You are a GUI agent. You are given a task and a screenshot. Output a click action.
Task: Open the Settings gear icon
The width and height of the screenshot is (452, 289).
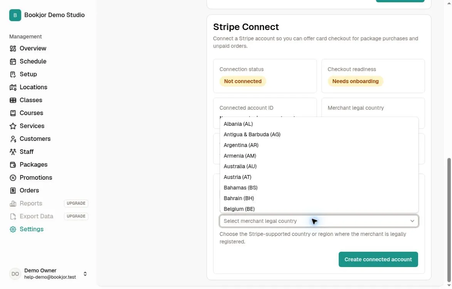[x=13, y=229]
